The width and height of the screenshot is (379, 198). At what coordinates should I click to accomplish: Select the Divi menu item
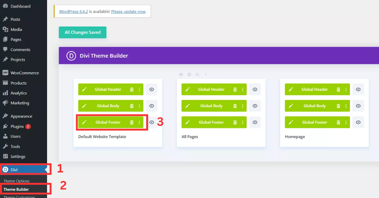(23, 170)
